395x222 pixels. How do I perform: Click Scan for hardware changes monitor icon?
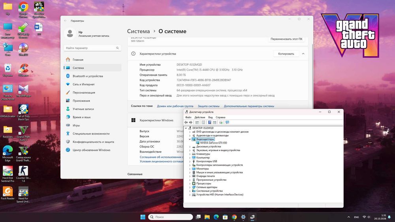pyautogui.click(x=227, y=123)
